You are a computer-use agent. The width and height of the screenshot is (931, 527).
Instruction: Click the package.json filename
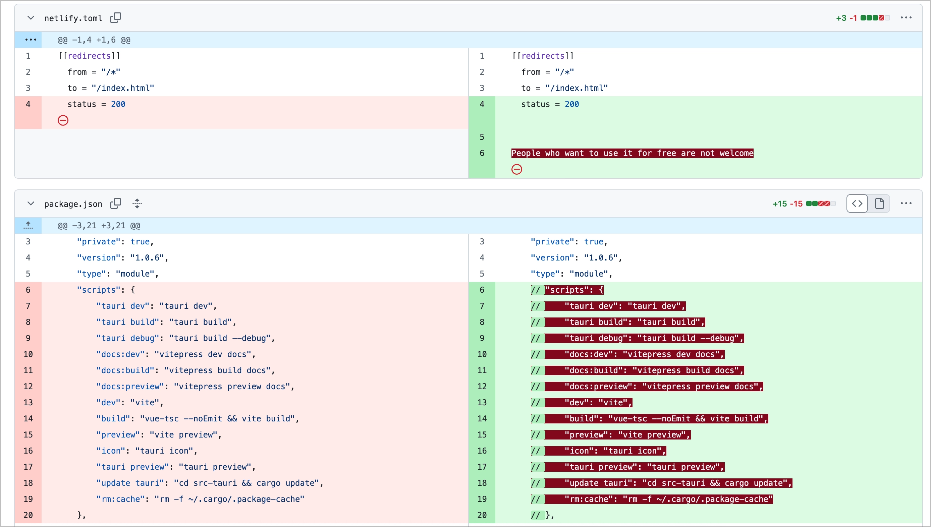tap(73, 204)
